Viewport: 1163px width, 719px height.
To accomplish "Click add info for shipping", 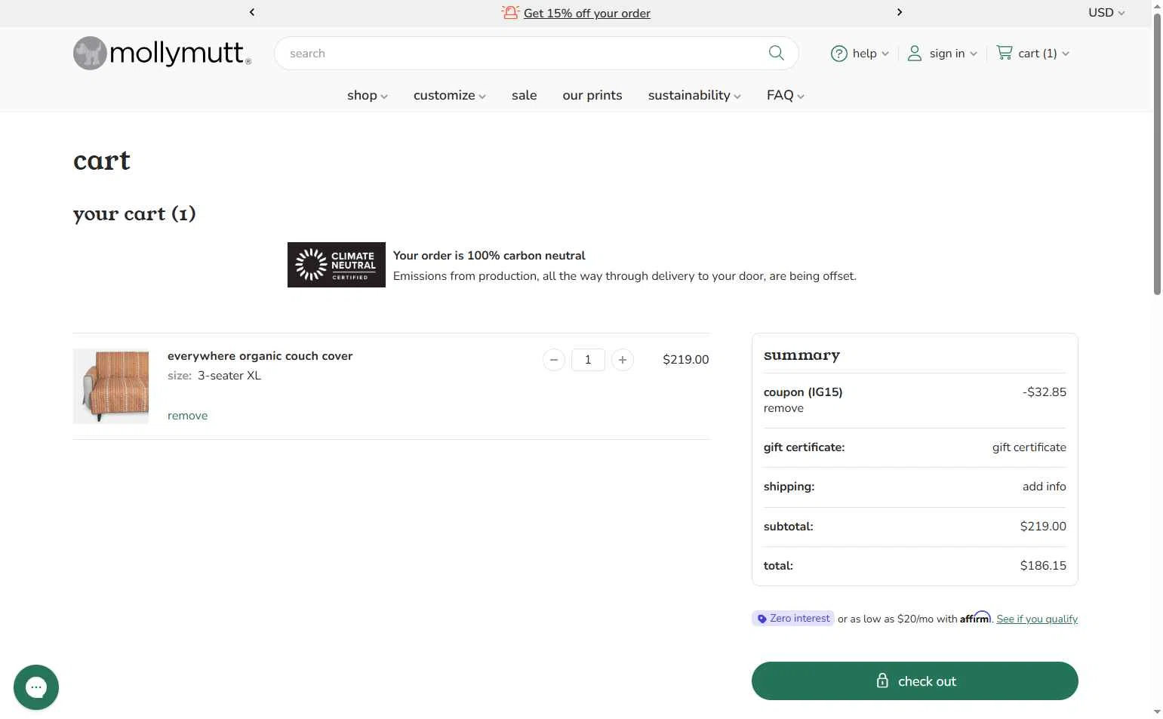I will click(x=1045, y=487).
